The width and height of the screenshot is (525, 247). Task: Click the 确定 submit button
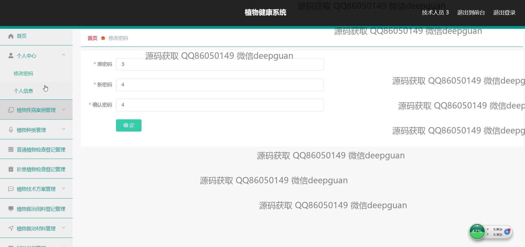pos(129,125)
